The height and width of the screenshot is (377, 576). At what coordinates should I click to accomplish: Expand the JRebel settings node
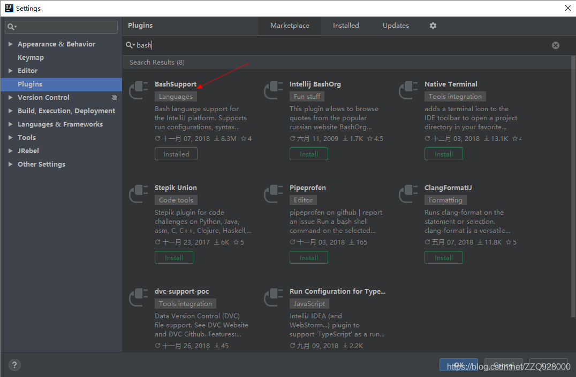pyautogui.click(x=10, y=151)
